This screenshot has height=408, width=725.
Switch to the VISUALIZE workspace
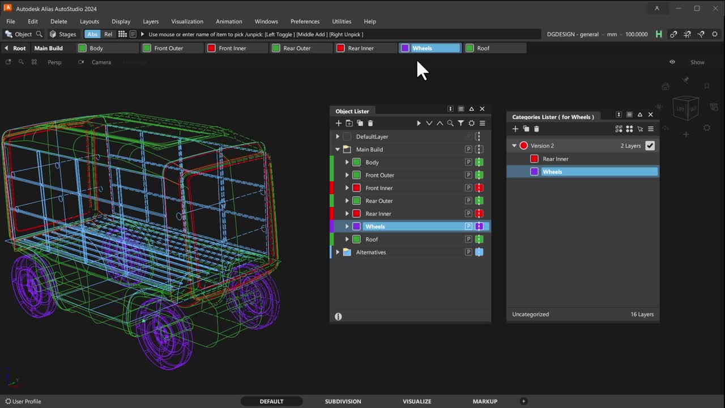417,401
